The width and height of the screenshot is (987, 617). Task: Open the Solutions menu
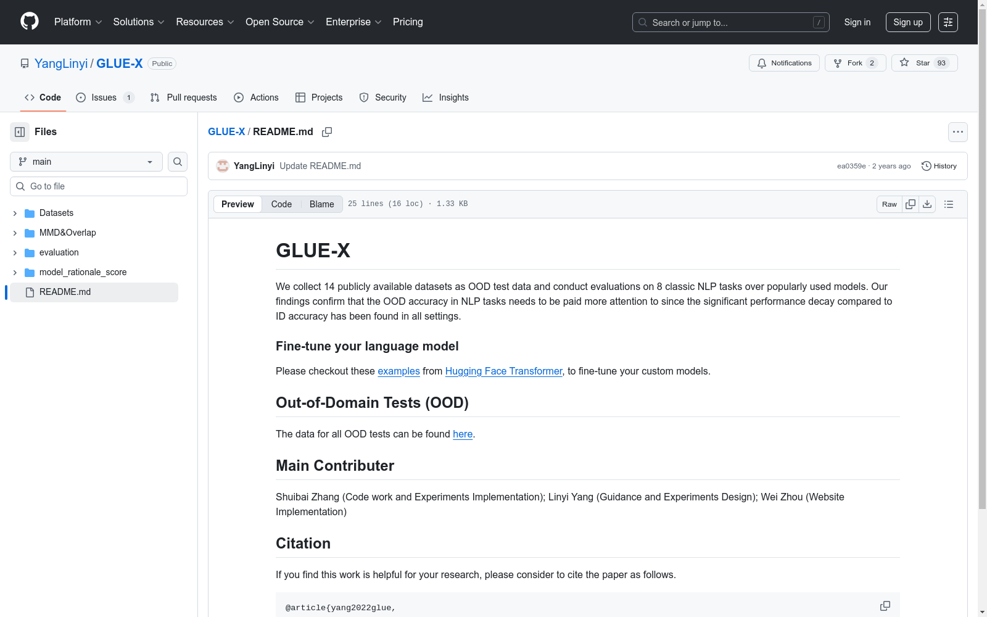[x=139, y=22]
